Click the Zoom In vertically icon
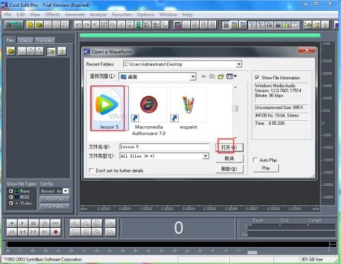 pos(110,223)
